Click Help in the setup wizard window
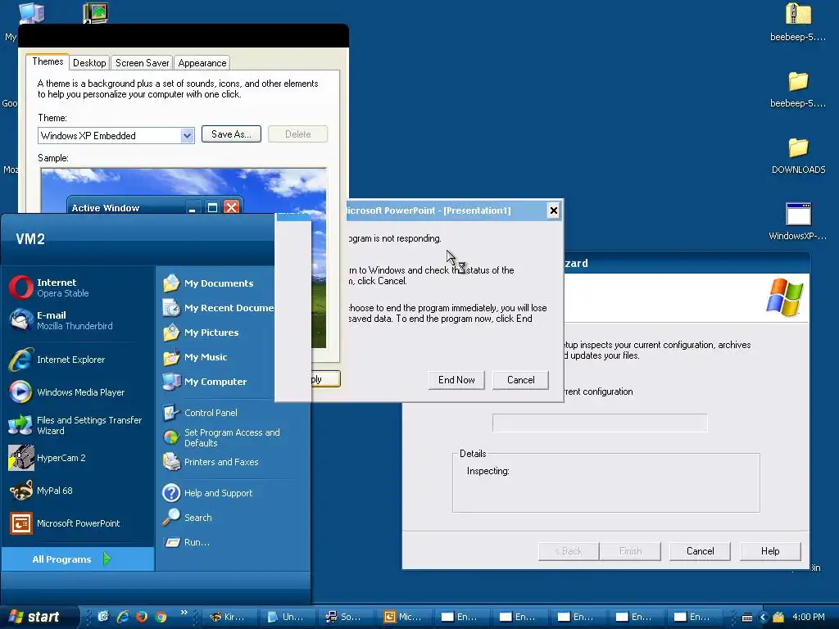This screenshot has width=839, height=629. pyautogui.click(x=770, y=551)
